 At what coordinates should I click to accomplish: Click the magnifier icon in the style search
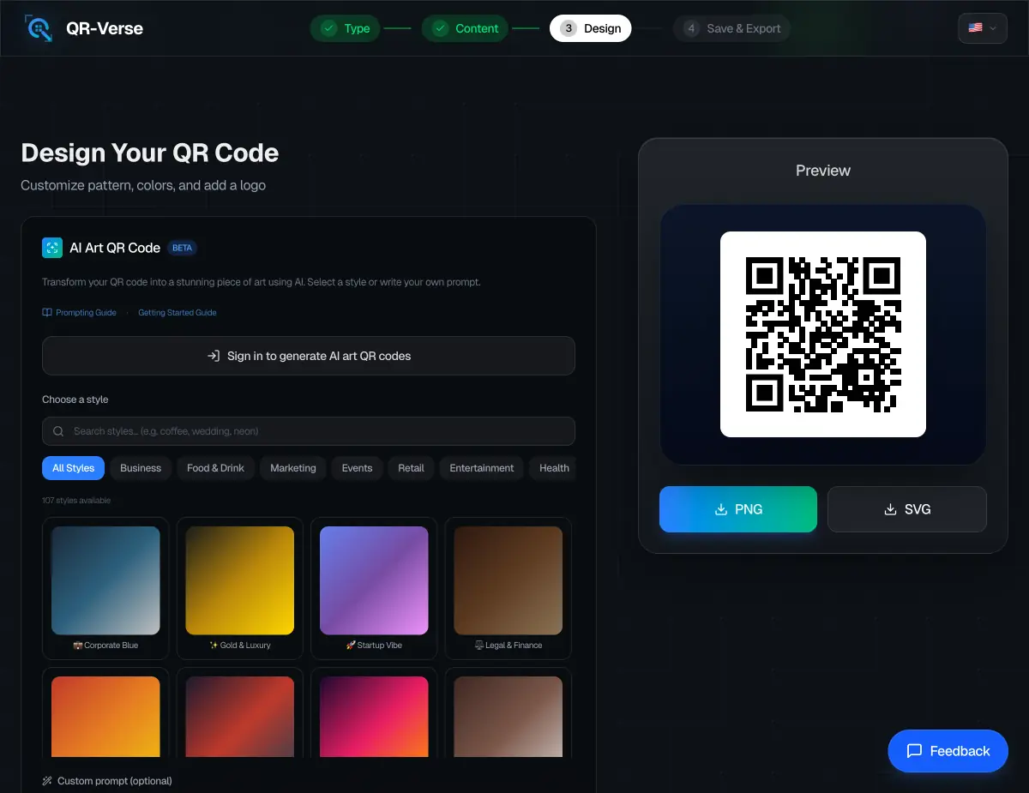[57, 430]
